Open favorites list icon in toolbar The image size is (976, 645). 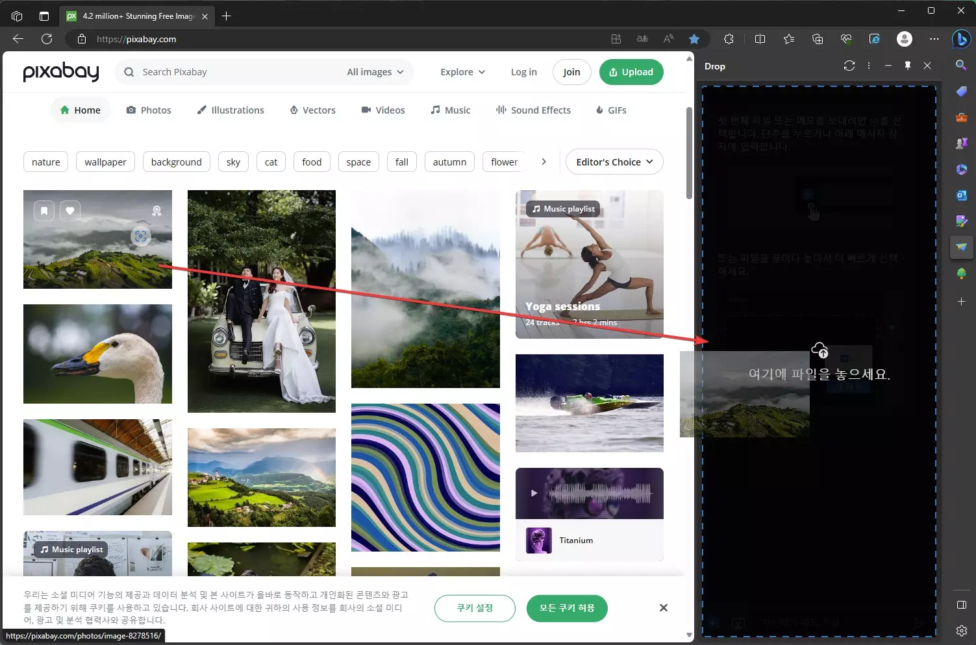click(789, 39)
